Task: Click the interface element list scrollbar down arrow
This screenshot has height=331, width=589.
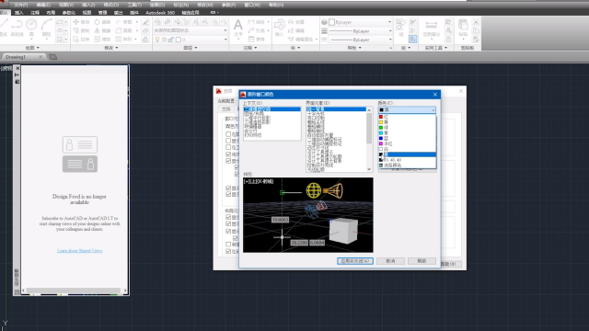Action: click(369, 169)
